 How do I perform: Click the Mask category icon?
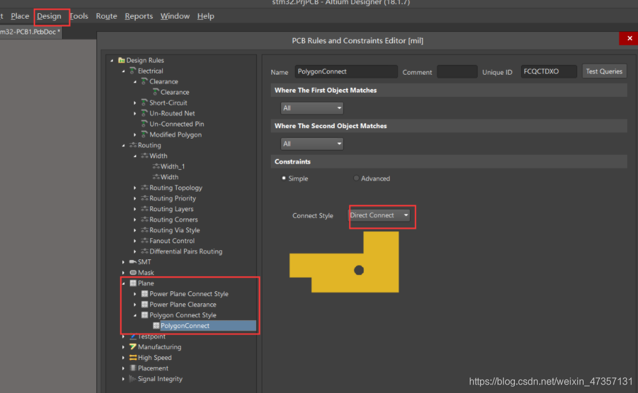pos(133,273)
